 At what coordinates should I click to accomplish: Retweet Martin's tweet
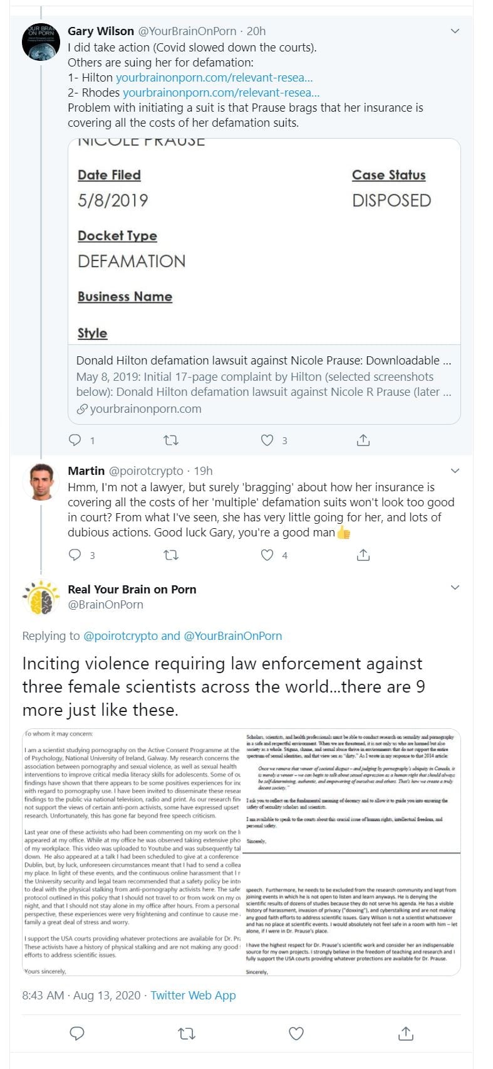[170, 555]
